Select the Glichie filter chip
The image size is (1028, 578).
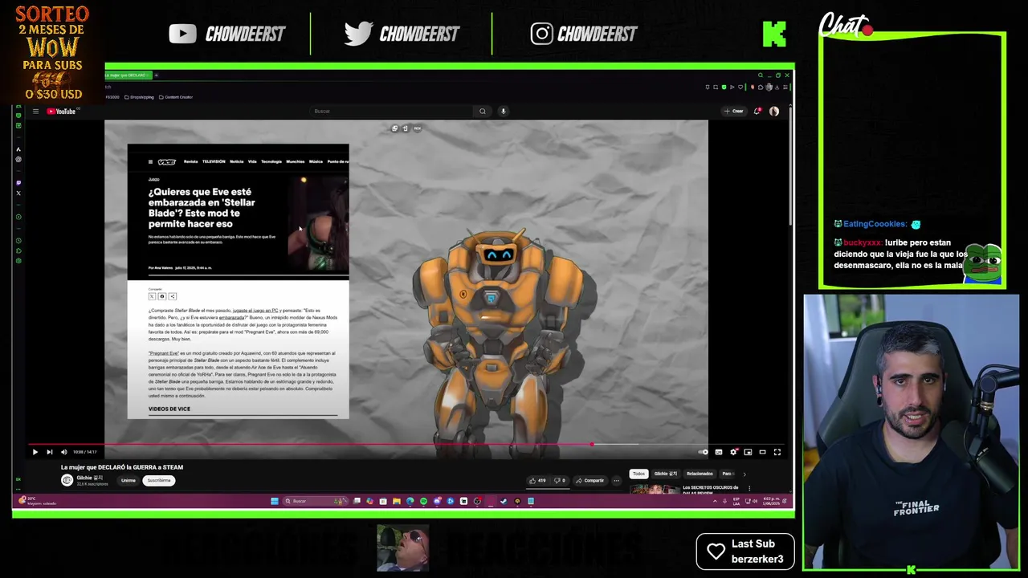666,474
